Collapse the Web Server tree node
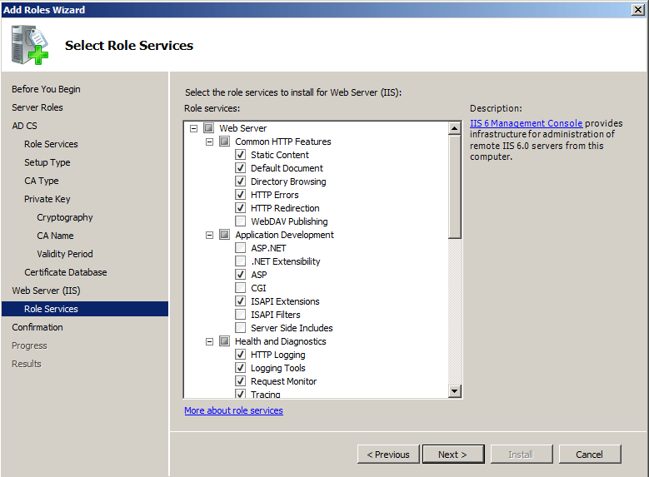649x477 pixels. click(194, 128)
